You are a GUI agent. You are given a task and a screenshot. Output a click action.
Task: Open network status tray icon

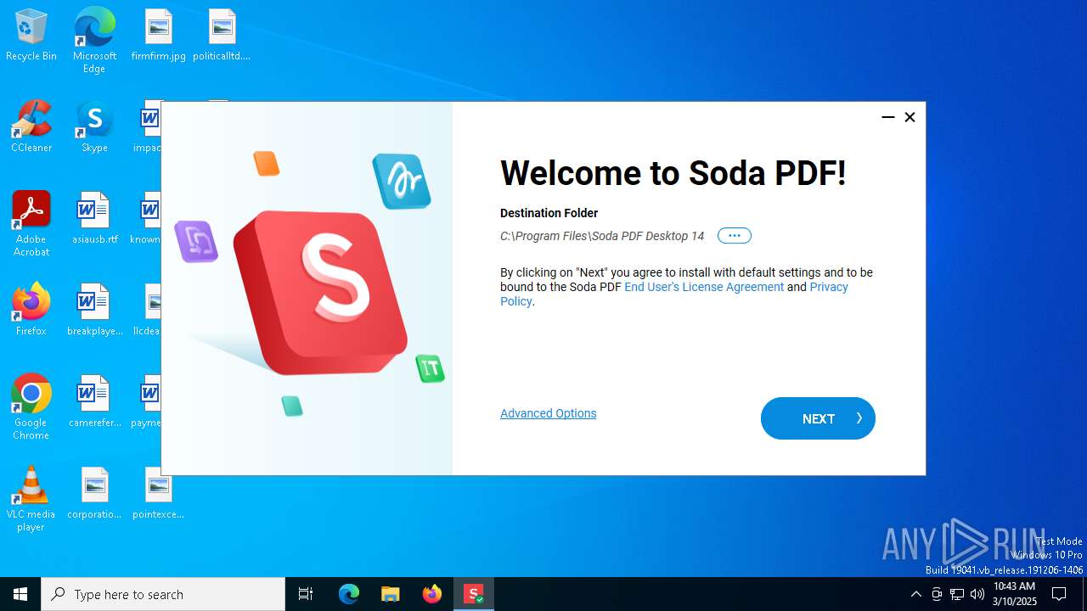[x=957, y=594]
